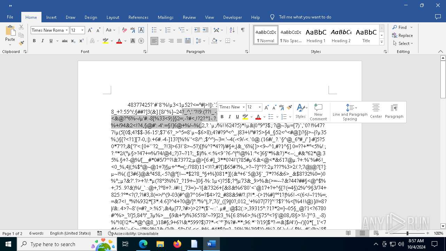Image resolution: width=446 pixels, height=251 pixels.
Task: Open mini toolbar font size dropdown
Action: click(x=260, y=107)
